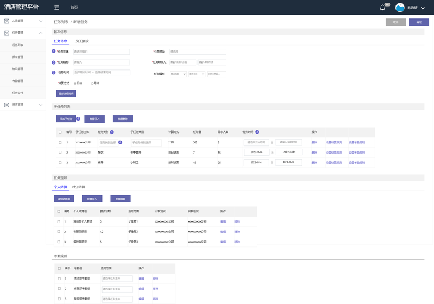The image size is (434, 304).
Task: Click 设置考勤规则 in subtask row 3
Action: tap(356, 162)
